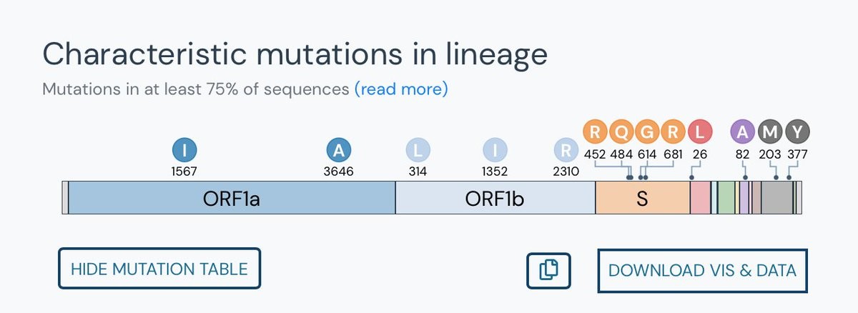Select the purple A marker at 82
This screenshot has height=313, width=858.
(x=743, y=131)
